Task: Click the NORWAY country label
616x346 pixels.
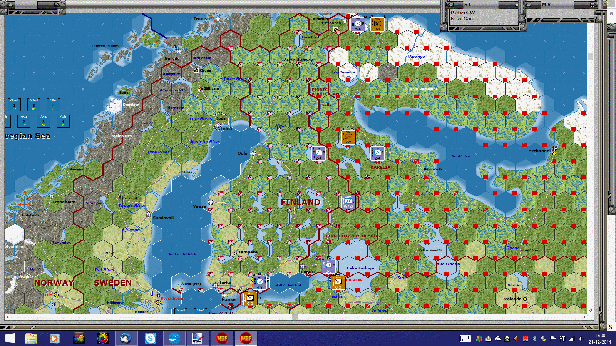Action: click(54, 283)
